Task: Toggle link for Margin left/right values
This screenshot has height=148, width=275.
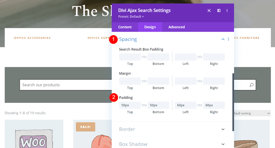Action: click(x=200, y=81)
